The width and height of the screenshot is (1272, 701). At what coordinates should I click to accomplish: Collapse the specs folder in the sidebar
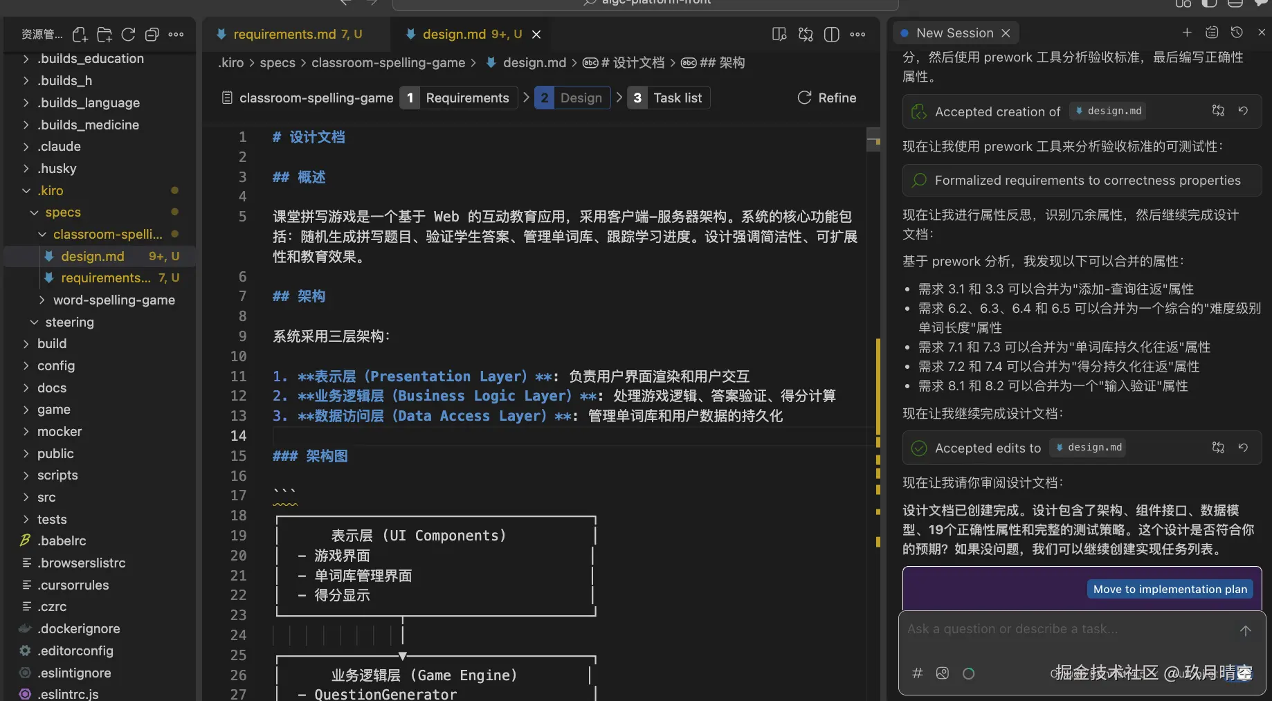tap(33, 212)
